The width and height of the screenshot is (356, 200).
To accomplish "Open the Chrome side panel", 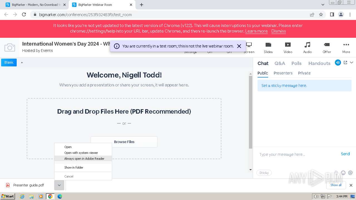I will 332,14.
